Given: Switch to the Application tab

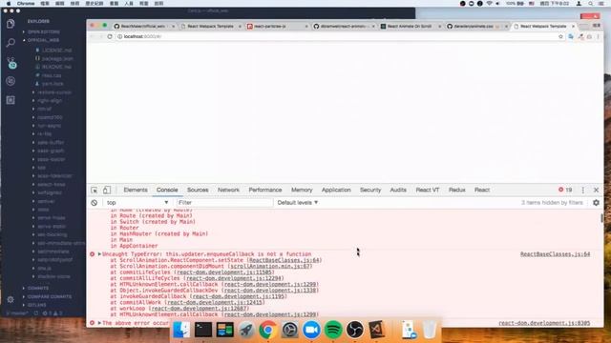Looking at the screenshot, I should click(336, 190).
